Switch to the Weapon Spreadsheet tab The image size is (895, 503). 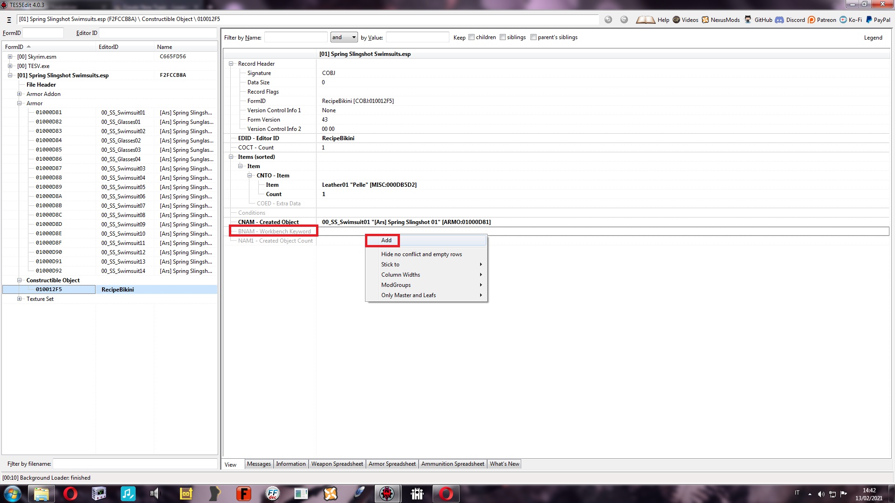[337, 464]
